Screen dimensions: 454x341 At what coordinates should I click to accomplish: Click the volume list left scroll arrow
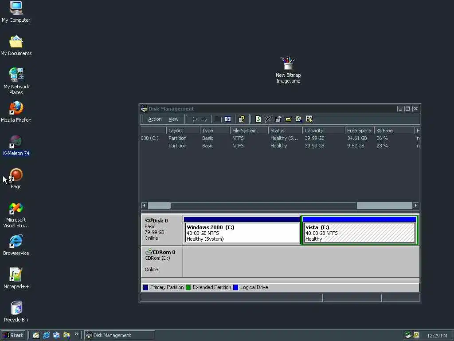(144, 206)
